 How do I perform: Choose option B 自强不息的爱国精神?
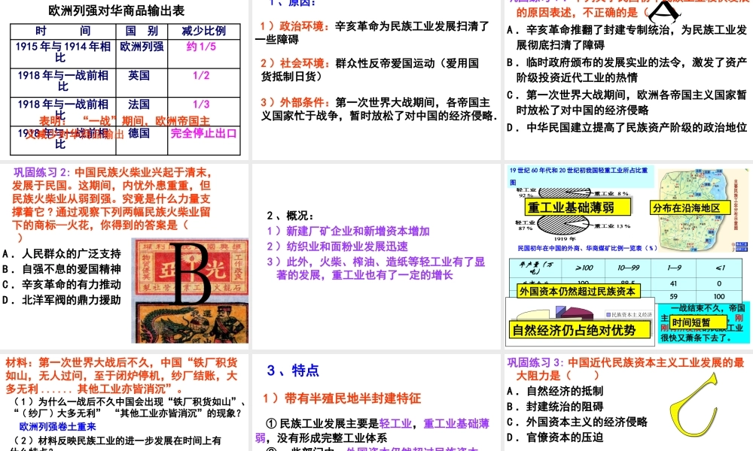[62, 269]
